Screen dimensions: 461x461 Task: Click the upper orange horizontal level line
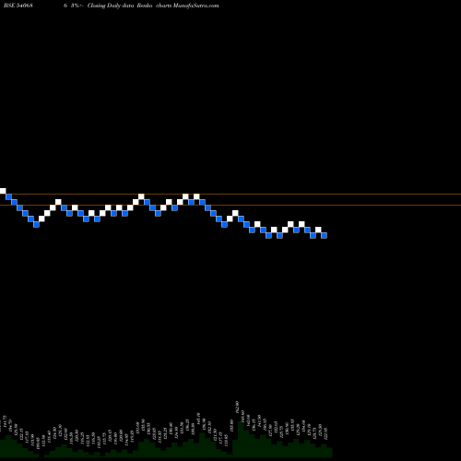230,195
